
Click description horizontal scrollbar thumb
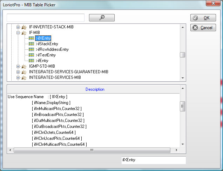point(92,150)
